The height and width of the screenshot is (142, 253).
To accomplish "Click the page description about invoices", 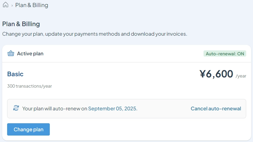I will 95,34.
